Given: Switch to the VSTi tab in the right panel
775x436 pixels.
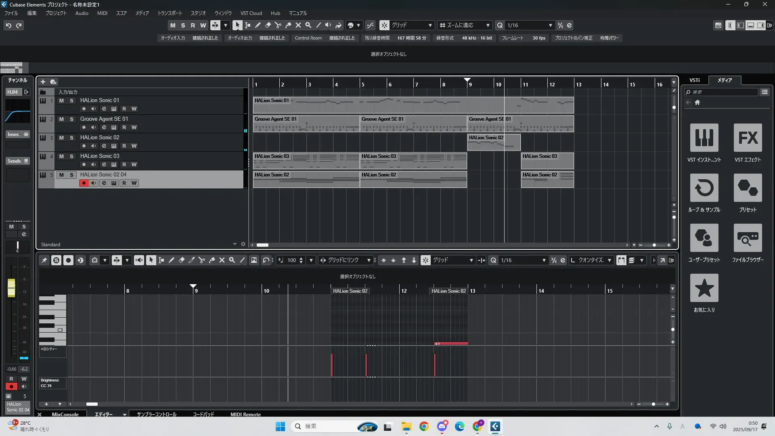Looking at the screenshot, I should pyautogui.click(x=694, y=80).
